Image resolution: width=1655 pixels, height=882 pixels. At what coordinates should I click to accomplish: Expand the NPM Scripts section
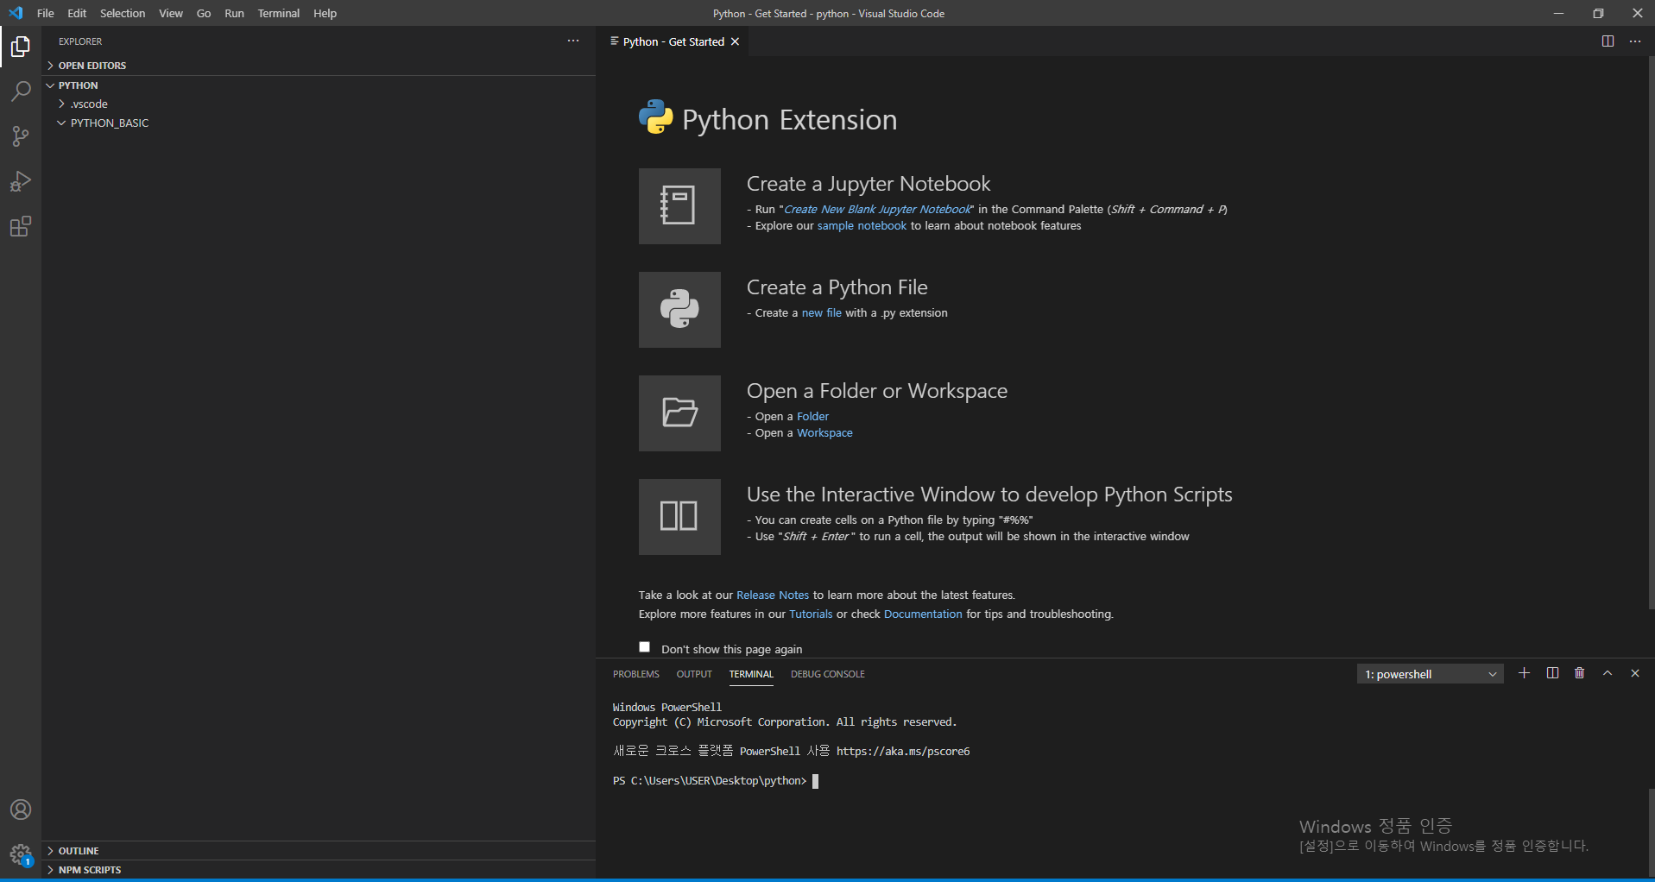click(319, 870)
